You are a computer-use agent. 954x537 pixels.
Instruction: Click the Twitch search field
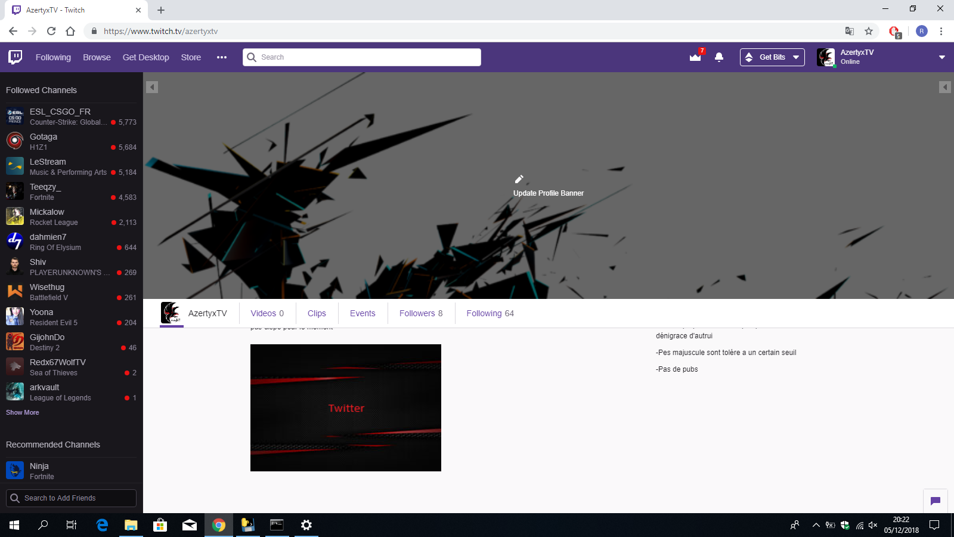point(362,57)
